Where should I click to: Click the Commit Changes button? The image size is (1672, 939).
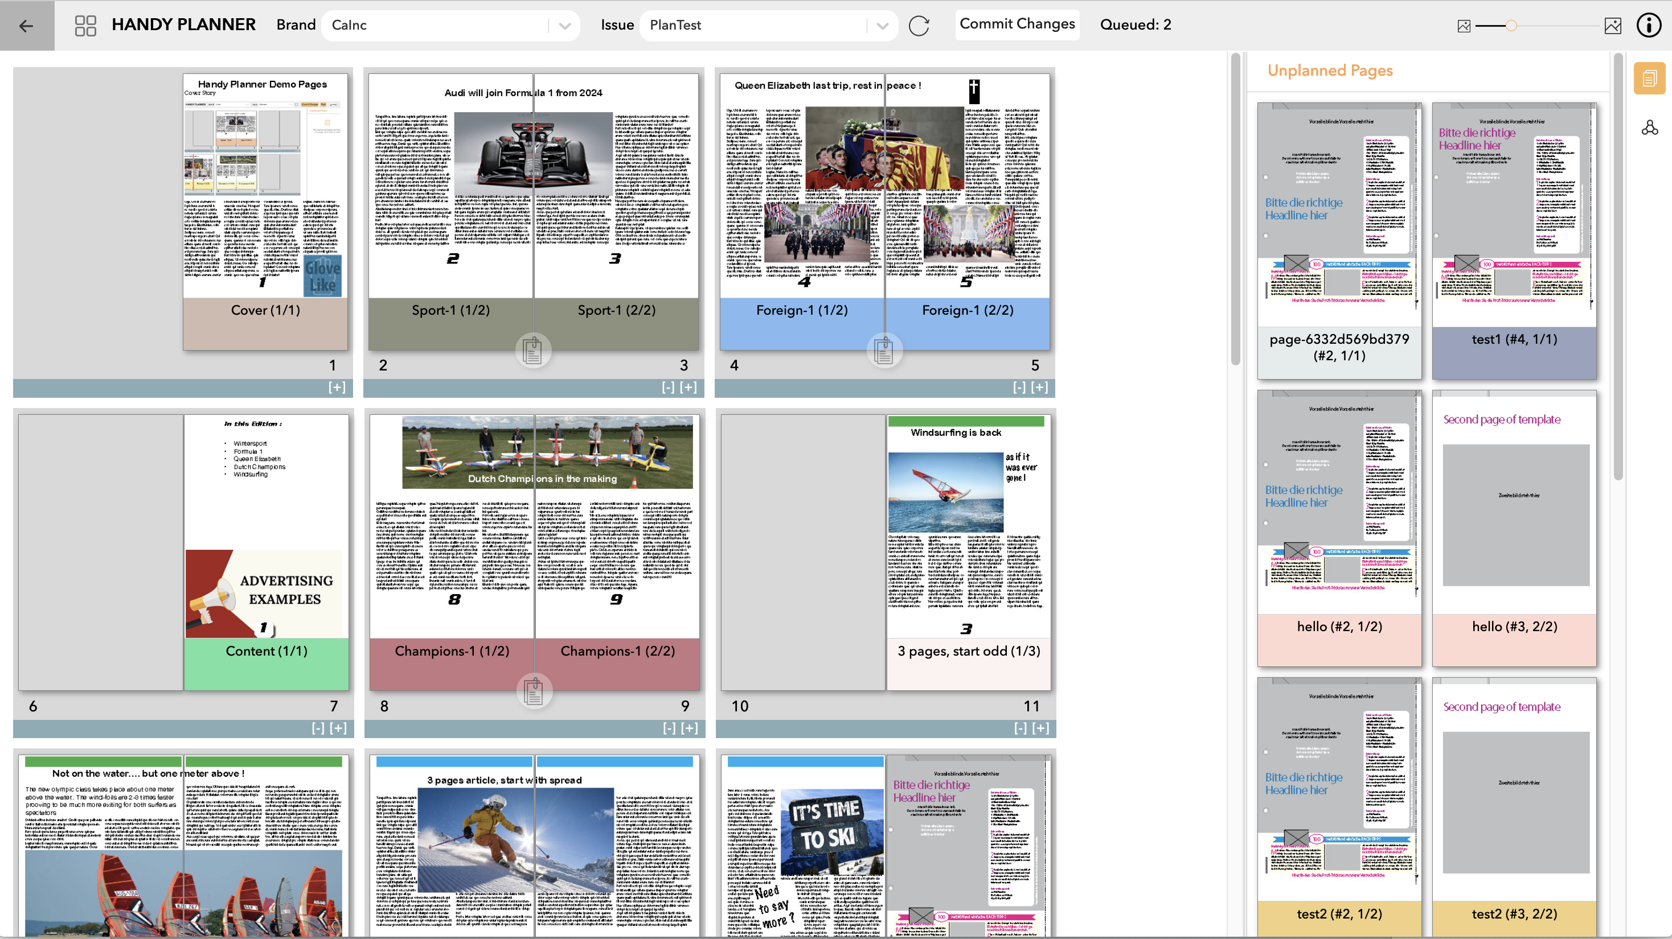pyautogui.click(x=1017, y=24)
